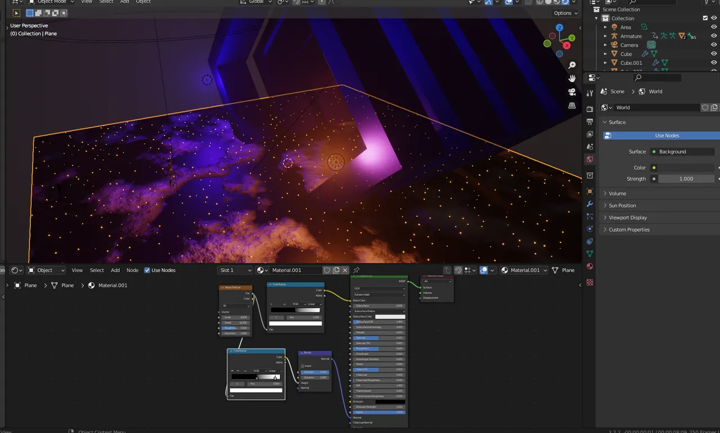Image resolution: width=720 pixels, height=433 pixels.
Task: Click the Select Box tool icon
Action: [x=16, y=13]
